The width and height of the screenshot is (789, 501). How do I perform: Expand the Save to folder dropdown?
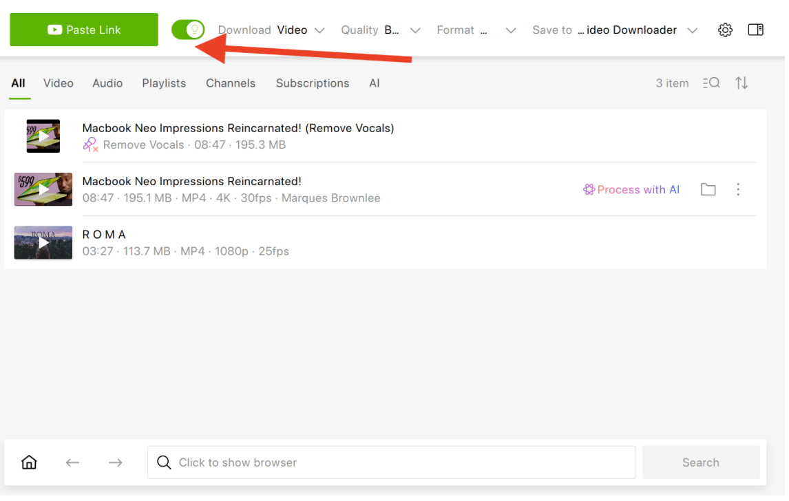615,30
